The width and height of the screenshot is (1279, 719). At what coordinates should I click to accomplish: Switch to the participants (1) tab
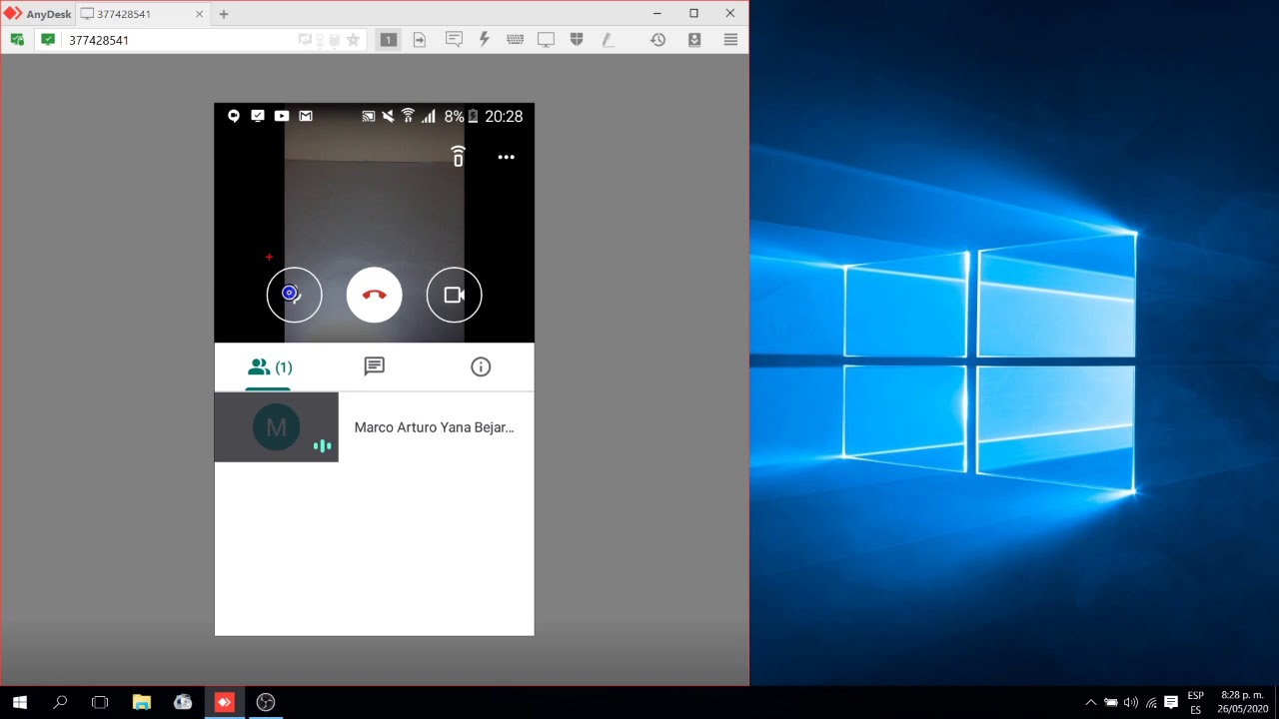269,367
